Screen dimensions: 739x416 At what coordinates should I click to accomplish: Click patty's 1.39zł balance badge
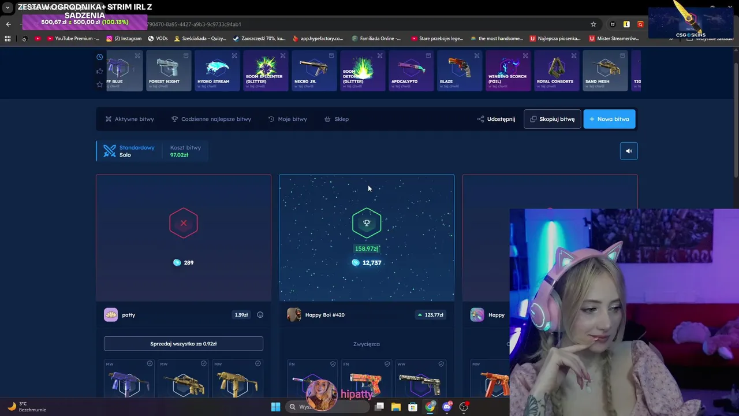[241, 315]
